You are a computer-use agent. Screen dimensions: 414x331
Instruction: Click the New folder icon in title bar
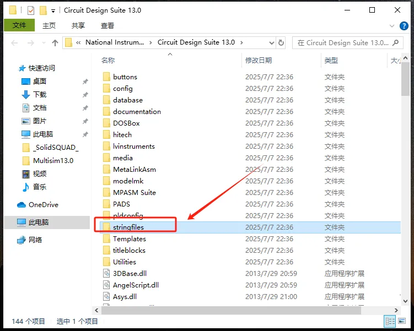point(43,10)
